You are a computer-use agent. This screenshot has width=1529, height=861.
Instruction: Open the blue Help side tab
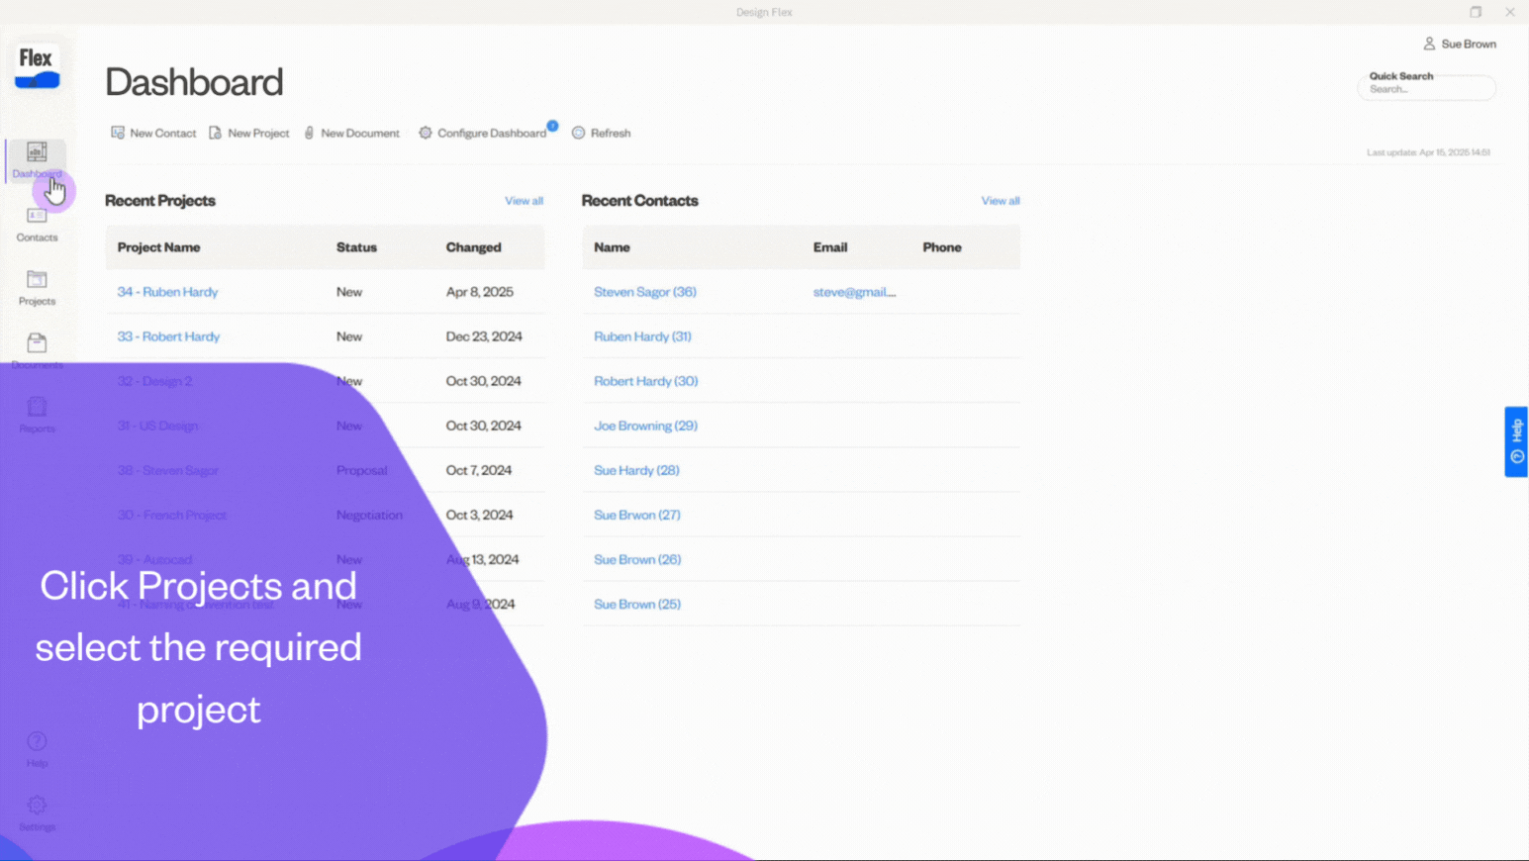click(x=1516, y=441)
